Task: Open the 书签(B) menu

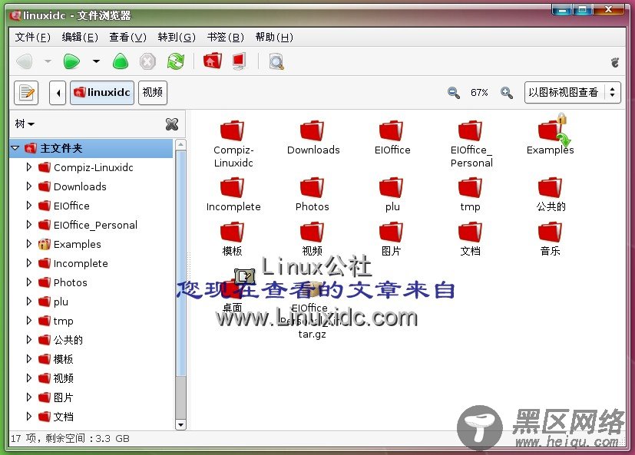Action: pos(225,38)
